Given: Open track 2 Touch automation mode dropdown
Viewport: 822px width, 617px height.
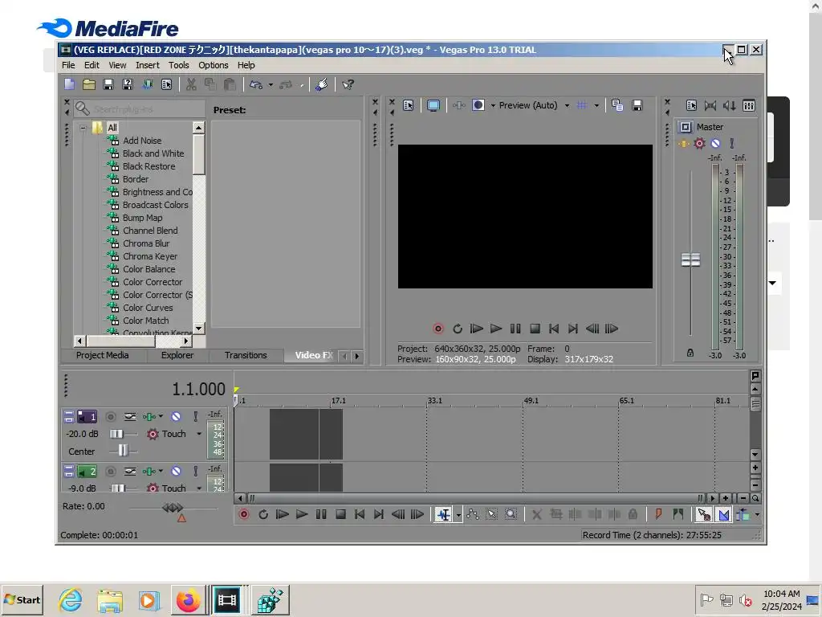Looking at the screenshot, I should (199, 488).
